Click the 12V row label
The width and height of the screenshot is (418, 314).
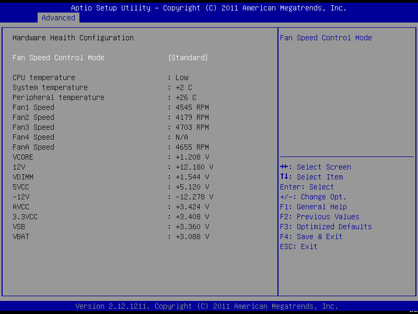point(19,167)
